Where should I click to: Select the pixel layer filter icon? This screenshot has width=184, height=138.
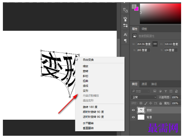(x=155, y=91)
